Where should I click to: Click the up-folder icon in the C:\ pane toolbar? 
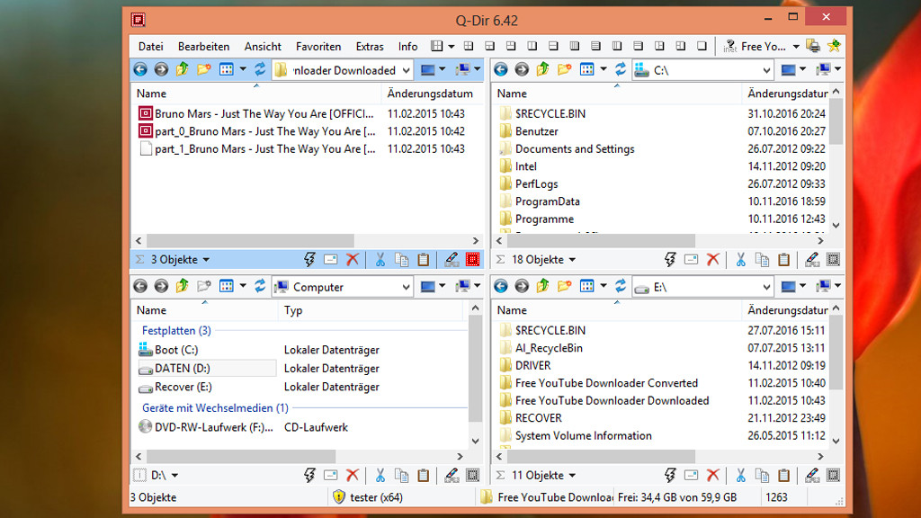[x=542, y=69]
